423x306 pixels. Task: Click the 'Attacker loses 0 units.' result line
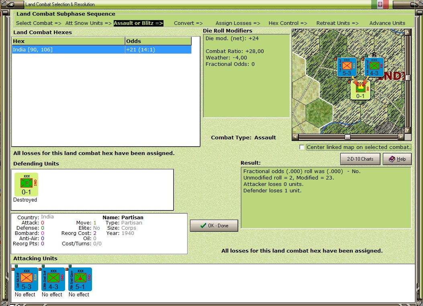[273, 184]
